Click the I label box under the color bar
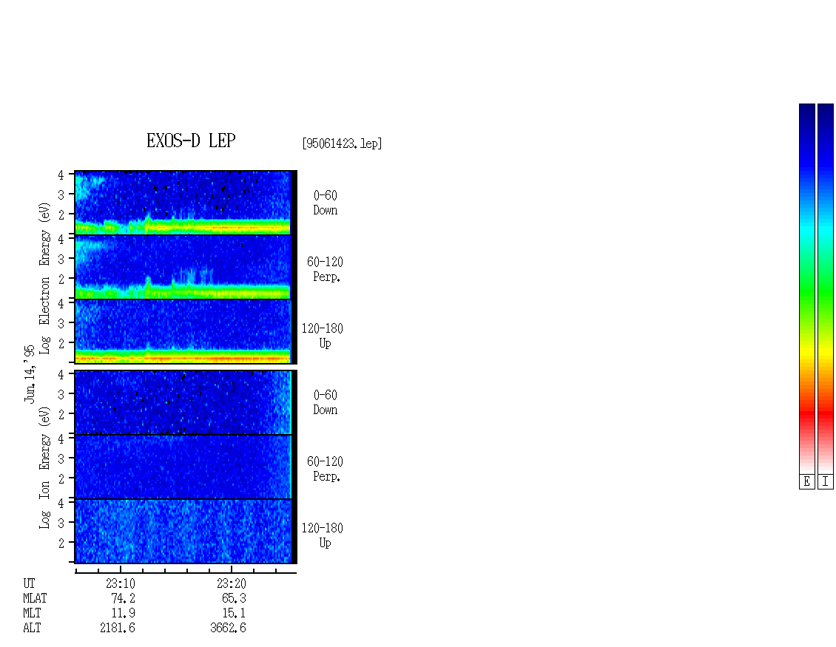This screenshot has width=836, height=647. (826, 482)
